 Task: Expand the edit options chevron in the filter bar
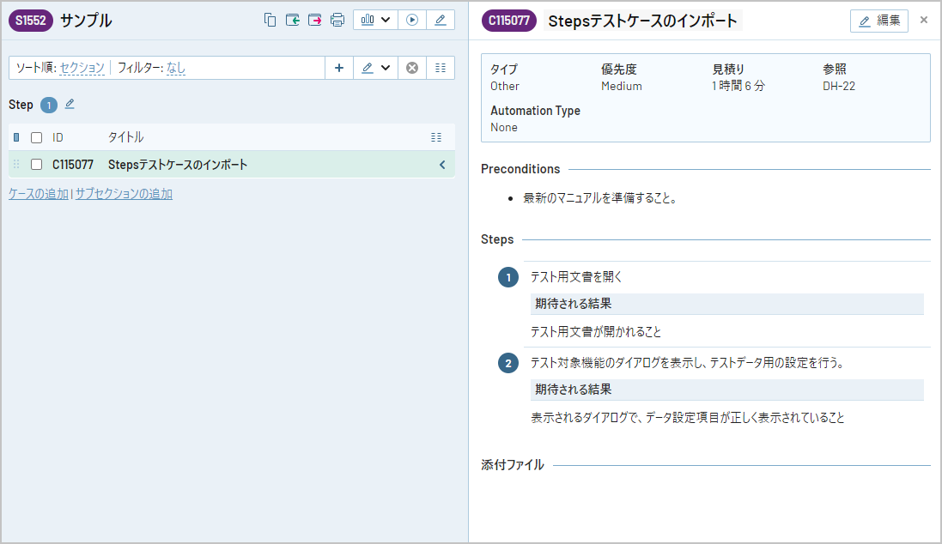tap(386, 67)
